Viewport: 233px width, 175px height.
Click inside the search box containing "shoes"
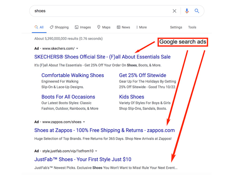pos(99,11)
